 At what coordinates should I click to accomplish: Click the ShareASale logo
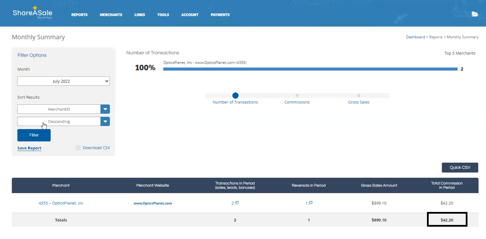(x=32, y=13)
